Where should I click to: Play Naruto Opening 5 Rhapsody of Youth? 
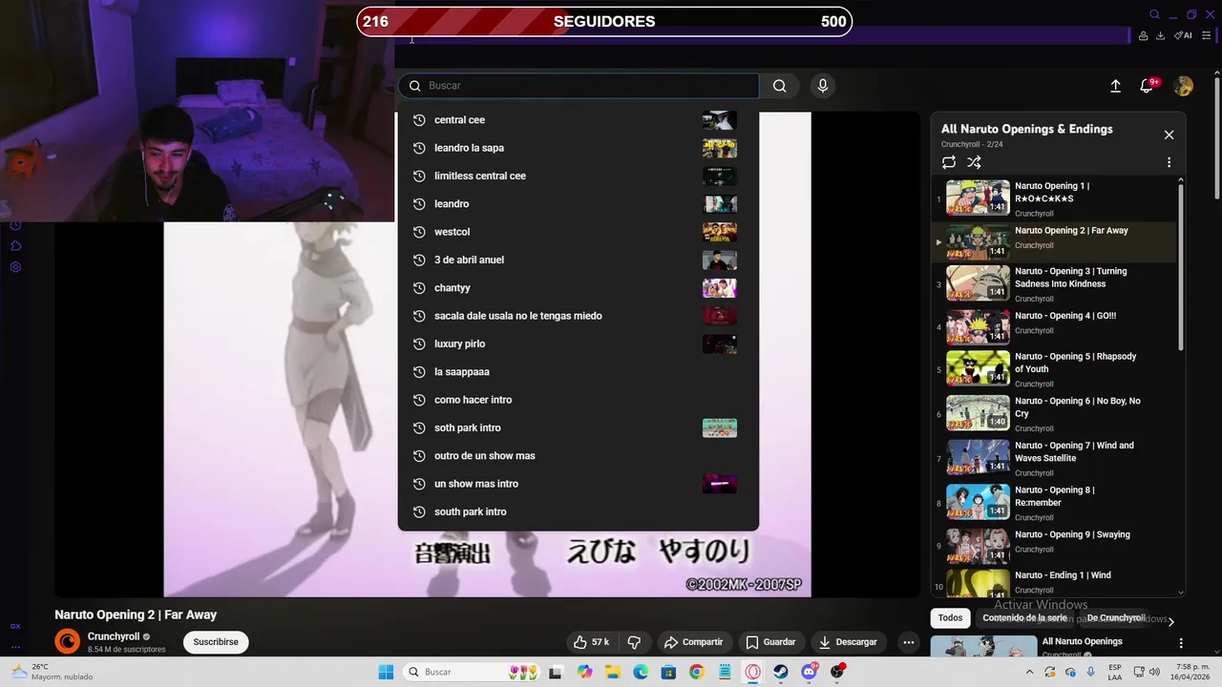tap(1054, 369)
